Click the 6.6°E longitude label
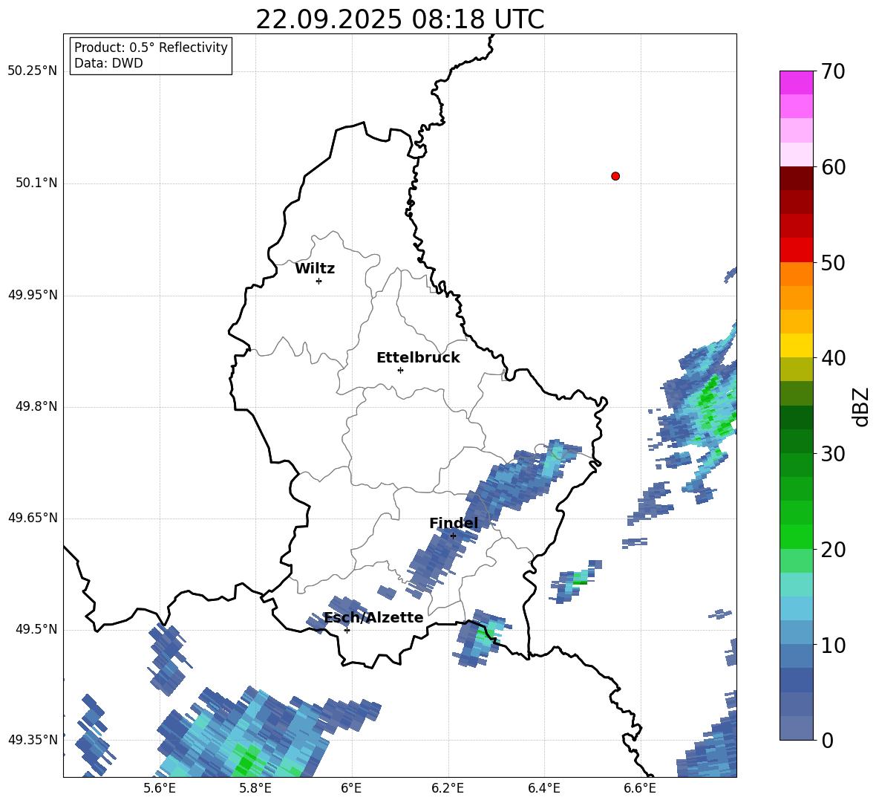The width and height of the screenshot is (879, 803). pos(640,788)
